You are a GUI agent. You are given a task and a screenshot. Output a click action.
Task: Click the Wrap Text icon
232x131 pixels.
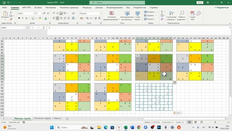point(73,13)
